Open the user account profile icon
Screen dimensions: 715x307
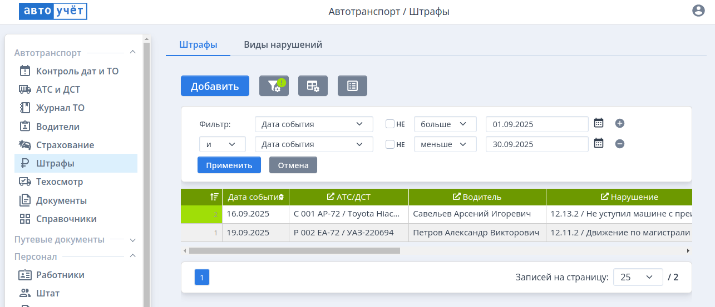coord(698,11)
